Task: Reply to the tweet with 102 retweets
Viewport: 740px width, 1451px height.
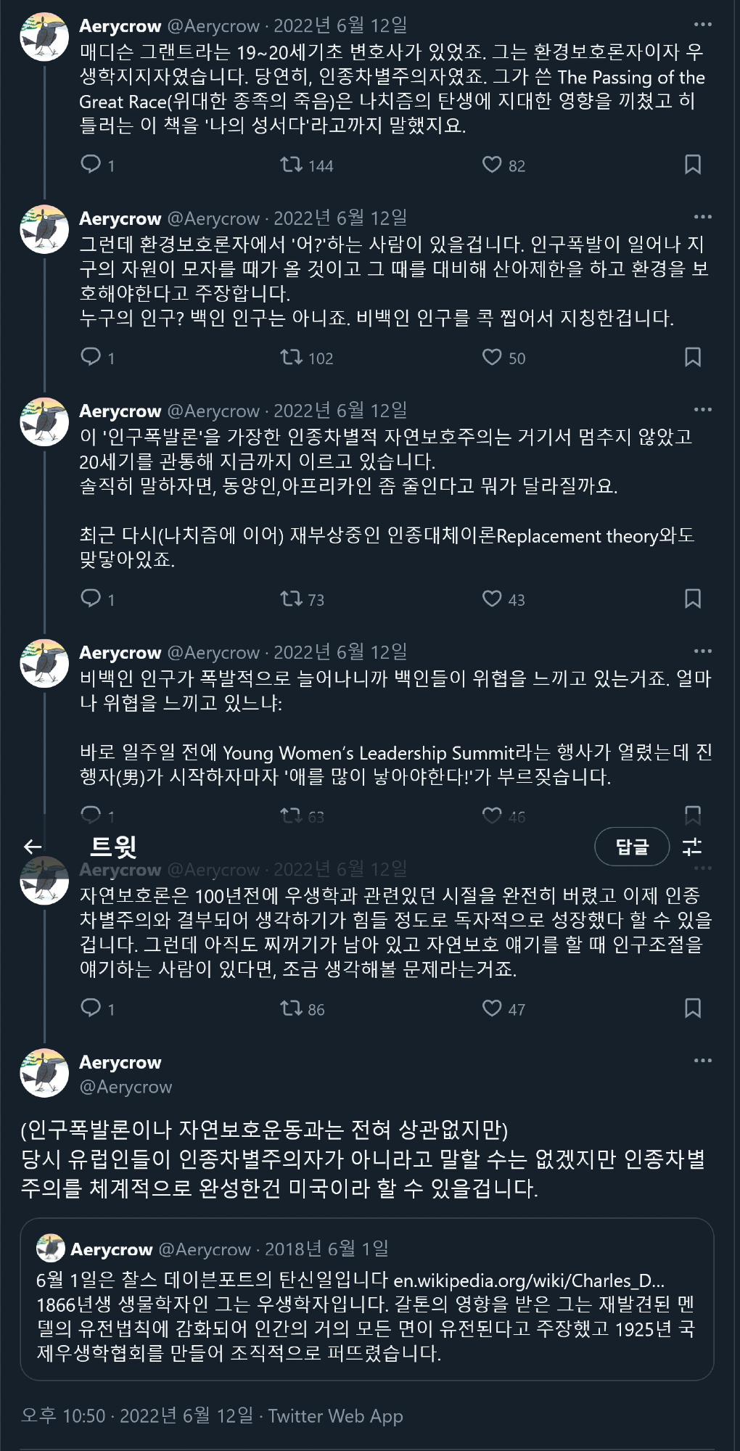Action: 91,357
